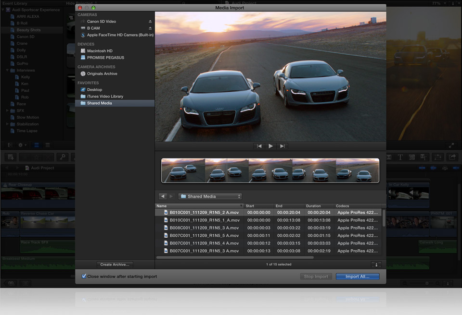Switch Event Browser to list view
The image size is (462, 315).
(x=48, y=145)
